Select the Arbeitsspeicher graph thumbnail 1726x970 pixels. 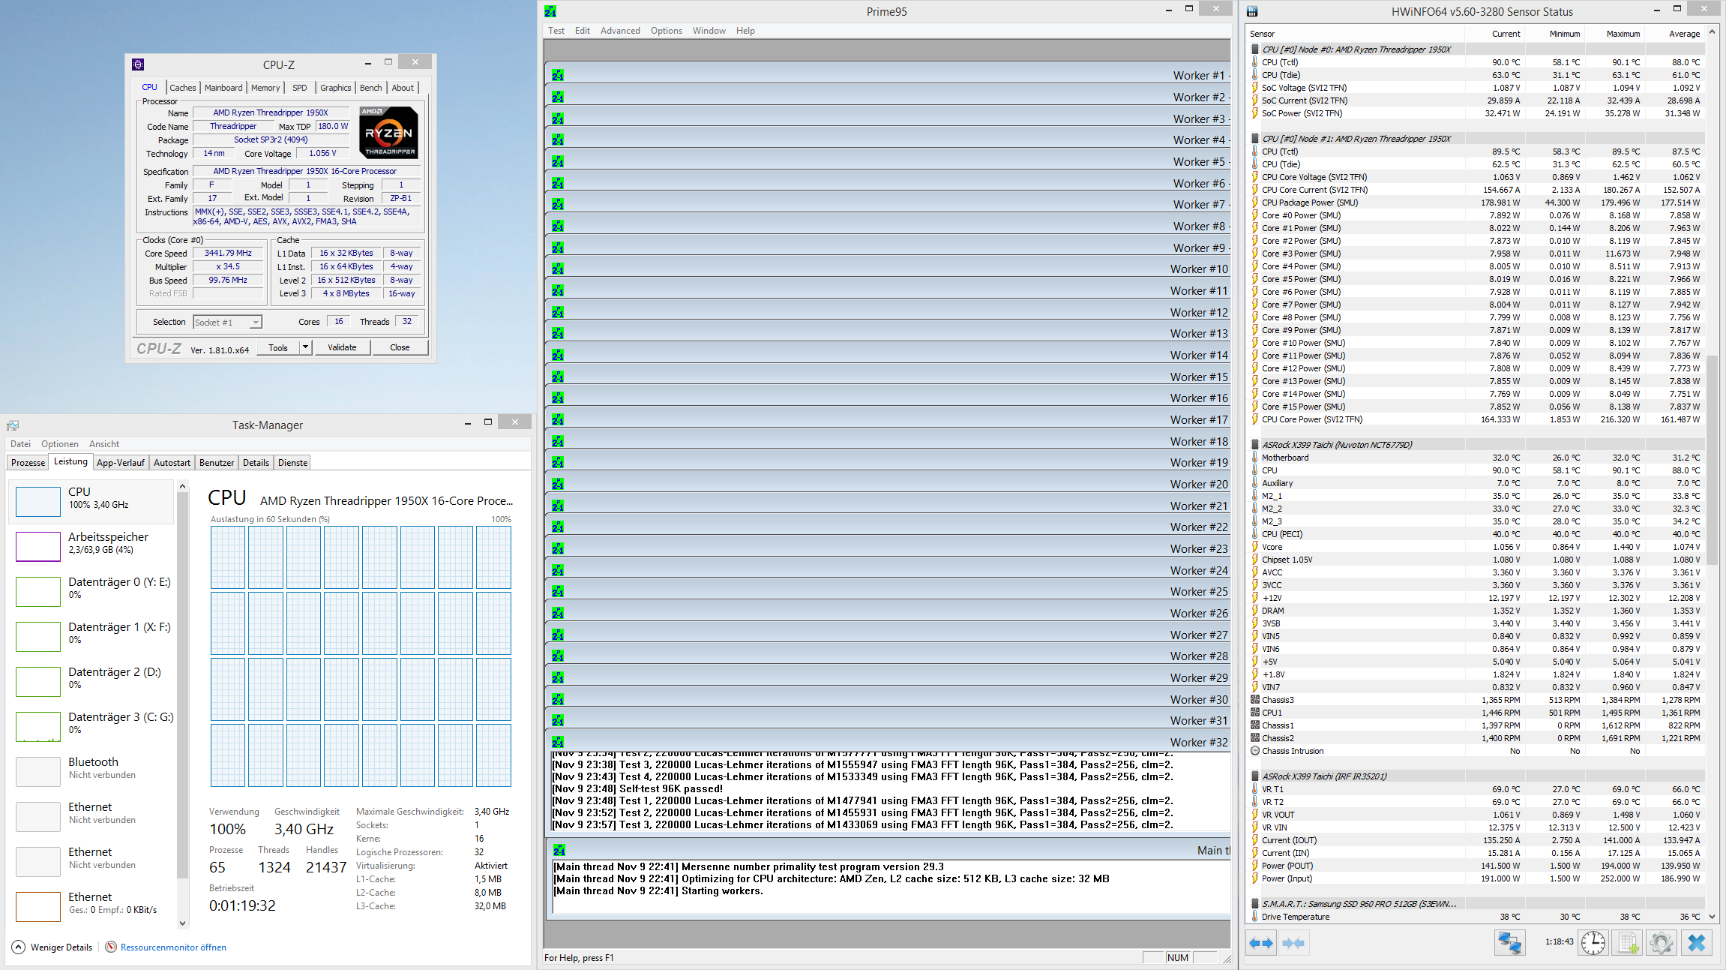[x=38, y=546]
